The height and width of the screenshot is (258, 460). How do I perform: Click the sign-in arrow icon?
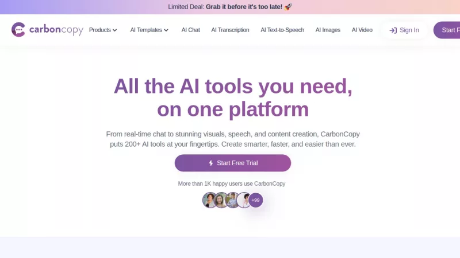click(393, 30)
